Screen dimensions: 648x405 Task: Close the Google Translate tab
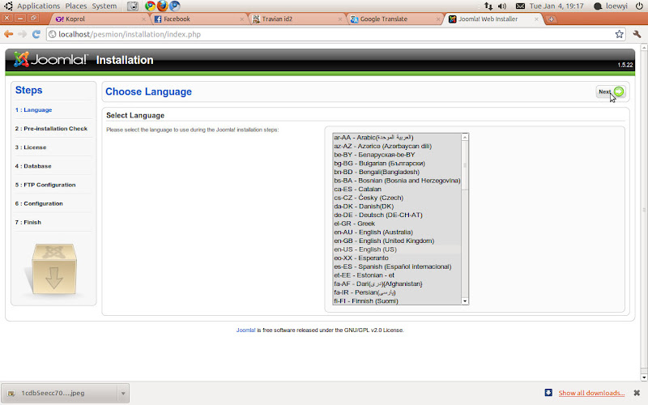438,19
